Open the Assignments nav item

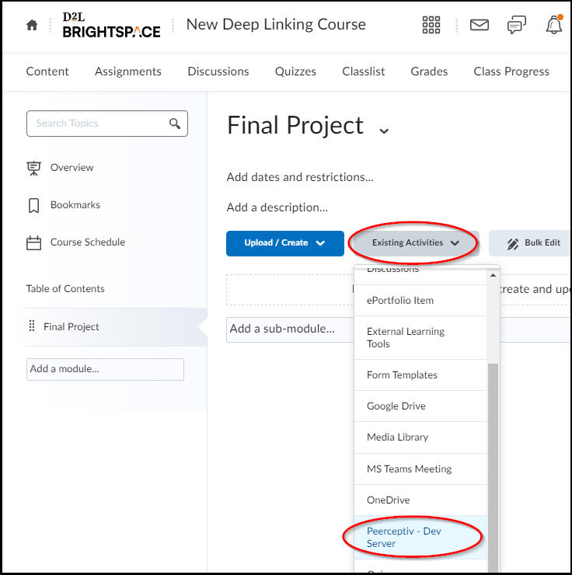[128, 71]
